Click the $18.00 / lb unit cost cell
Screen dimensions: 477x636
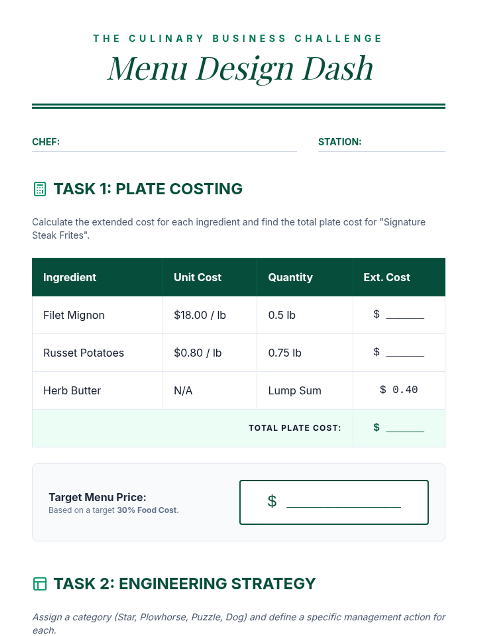200,315
